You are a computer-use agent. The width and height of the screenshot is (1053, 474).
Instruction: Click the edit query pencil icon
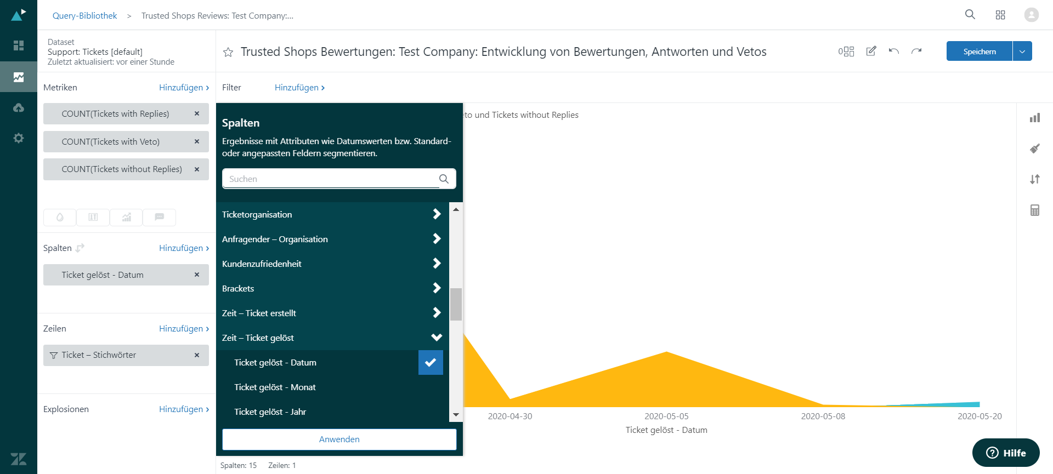871,51
